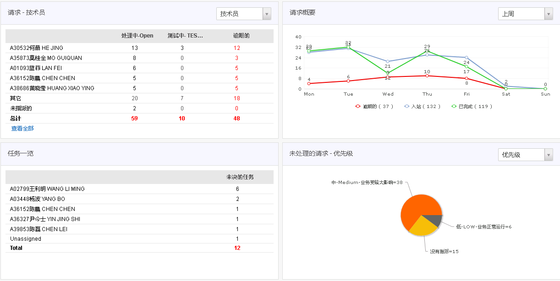Image resolution: width=560 pixels, height=281 pixels.
Task: Toggle the green 已完成 (119) legend item
Action: pos(472,106)
